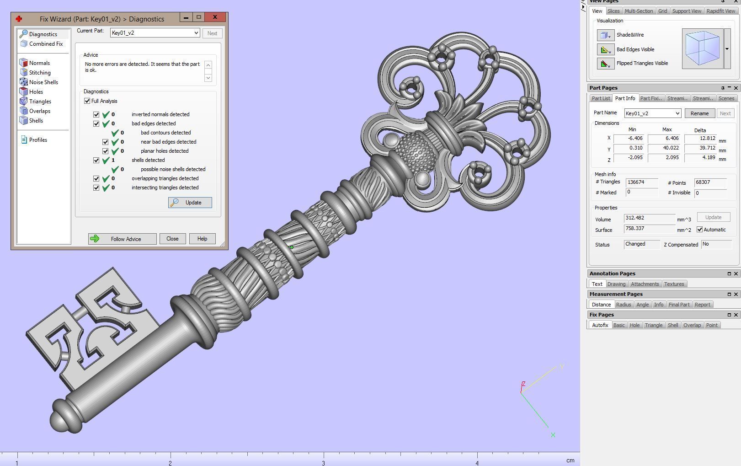Viewport: 741px width, 466px height.
Task: Open the Normals fix page icon
Action: coord(24,63)
